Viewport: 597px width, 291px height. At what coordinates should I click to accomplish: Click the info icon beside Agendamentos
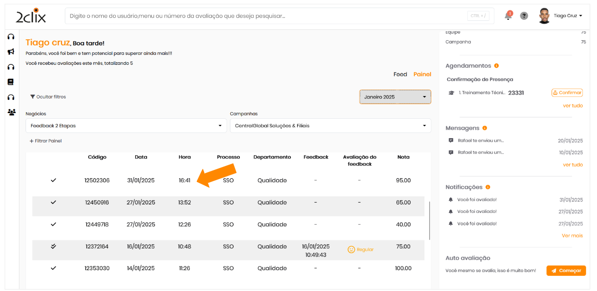496,66
